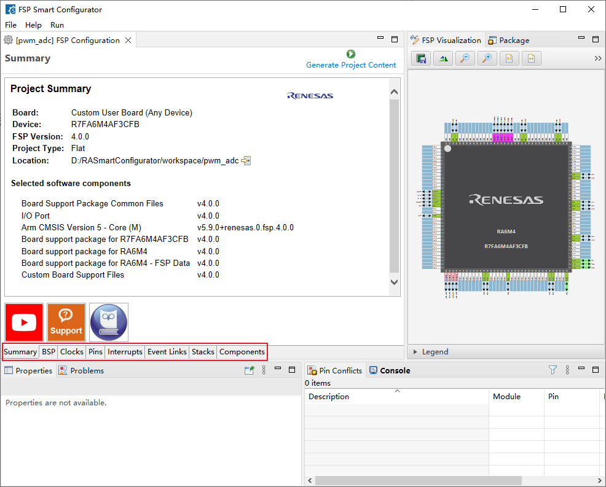Click the mirror/flip view toolbar icon
Screen dimensions: 606x487
point(443,58)
